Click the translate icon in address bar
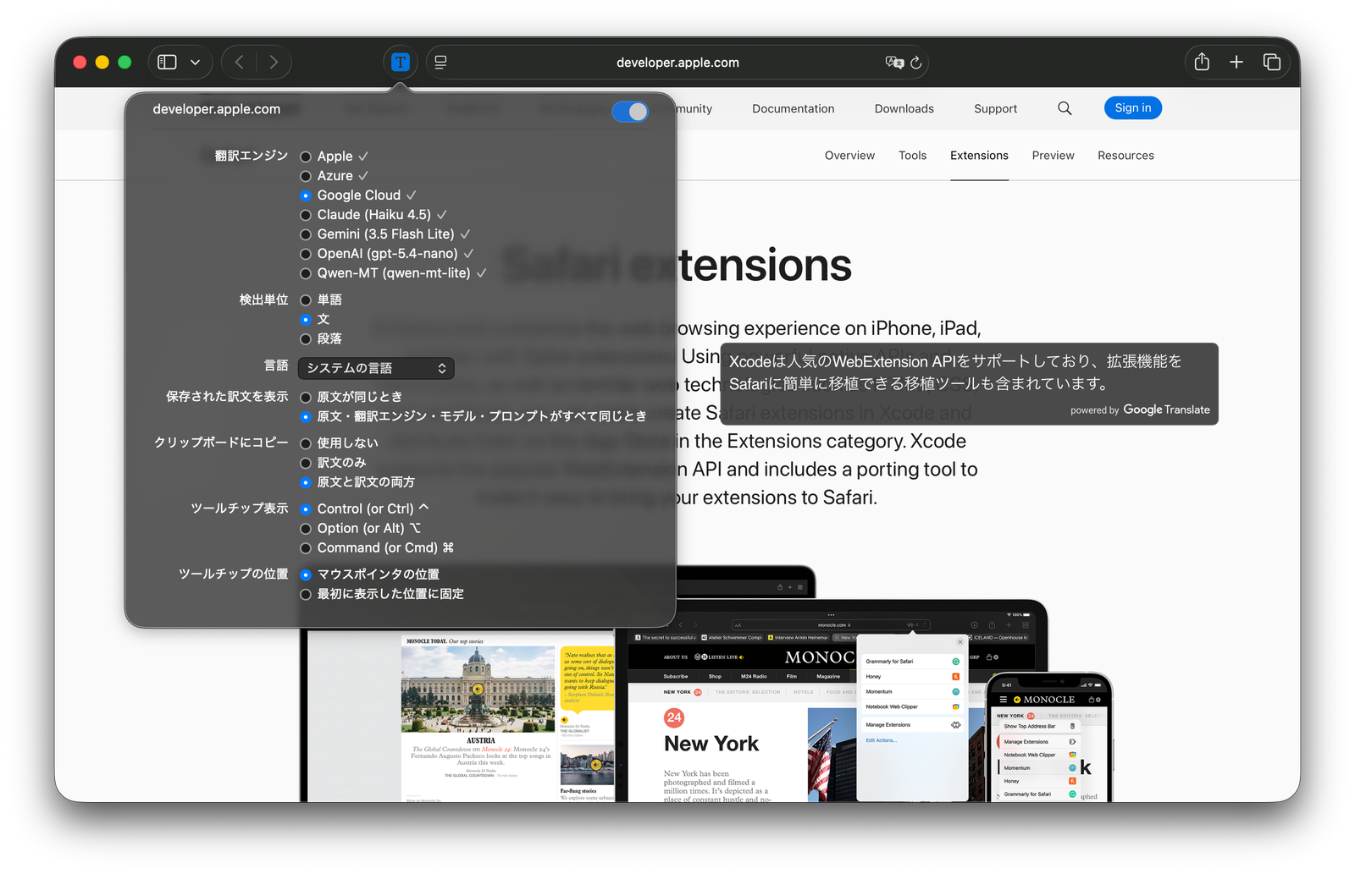Screen dimensions: 1355x874 (894, 62)
